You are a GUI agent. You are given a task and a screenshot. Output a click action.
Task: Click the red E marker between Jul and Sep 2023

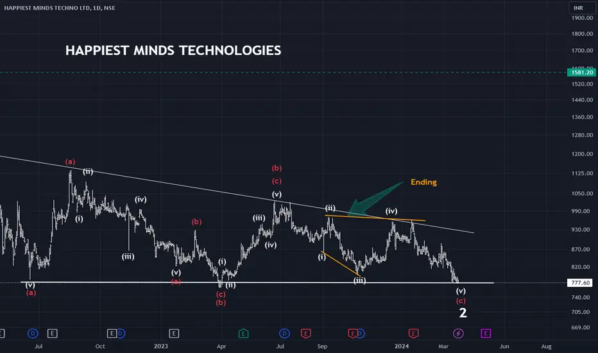click(305, 334)
